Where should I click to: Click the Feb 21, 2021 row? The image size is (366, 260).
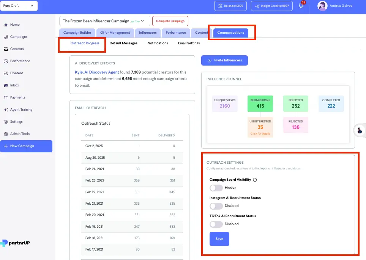pos(132,204)
